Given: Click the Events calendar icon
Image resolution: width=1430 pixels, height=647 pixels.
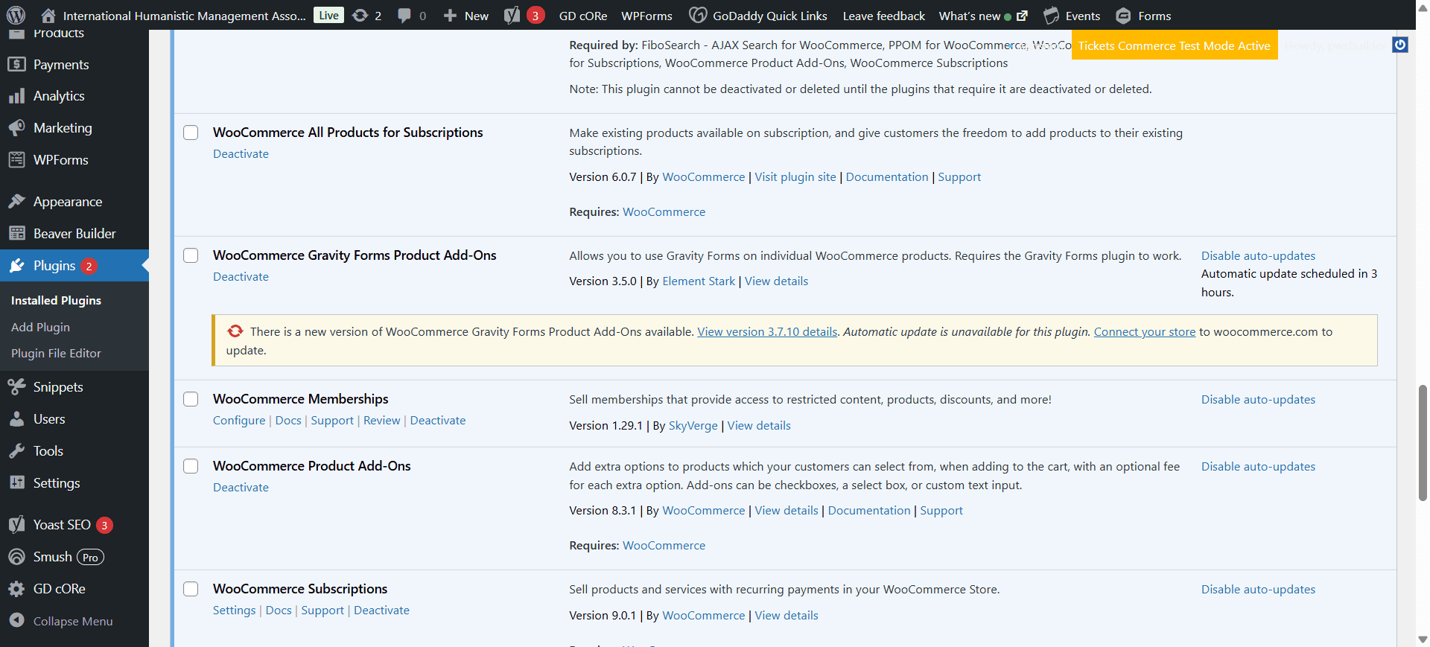Looking at the screenshot, I should (x=1051, y=16).
